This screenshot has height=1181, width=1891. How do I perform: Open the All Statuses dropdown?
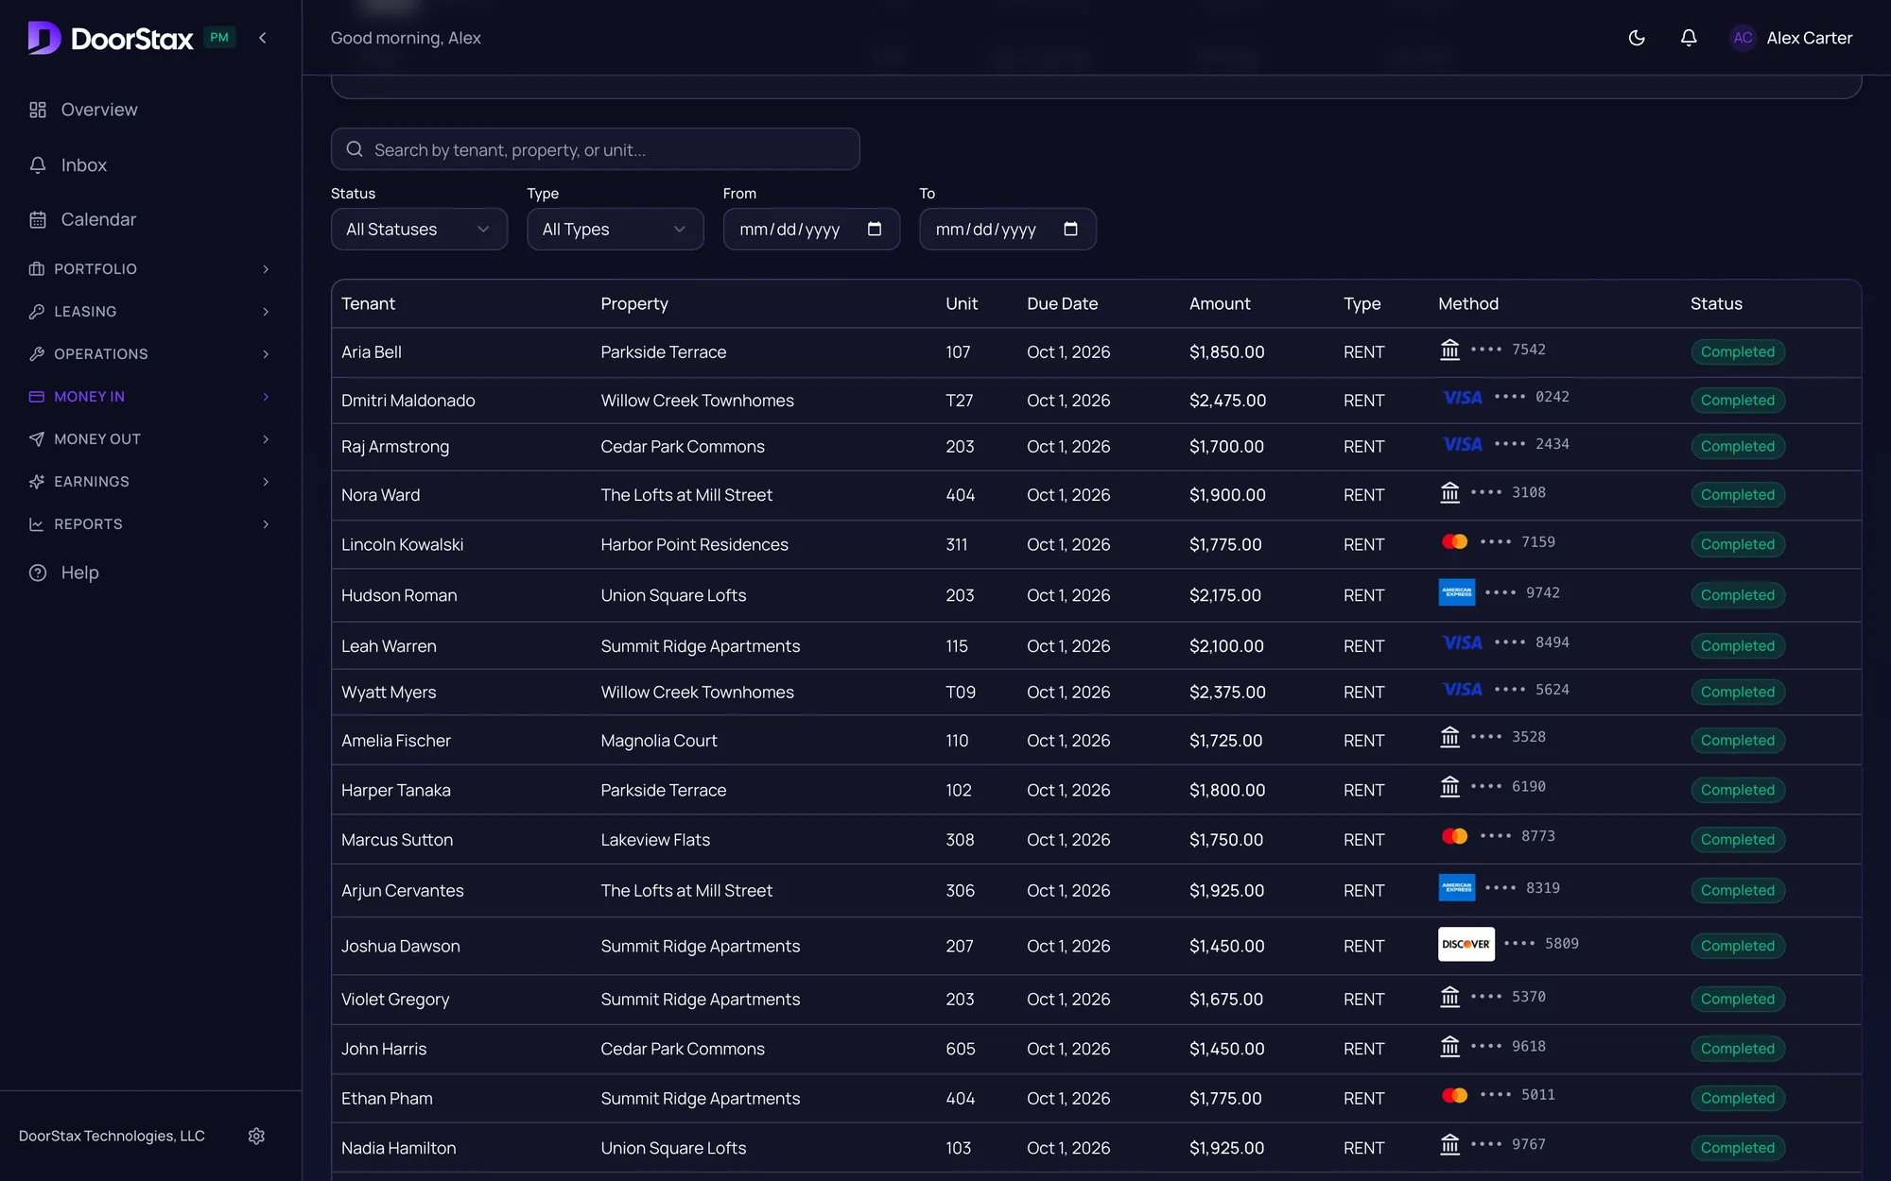(x=419, y=229)
